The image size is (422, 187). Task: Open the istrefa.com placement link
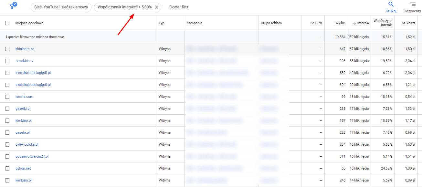tap(24, 97)
